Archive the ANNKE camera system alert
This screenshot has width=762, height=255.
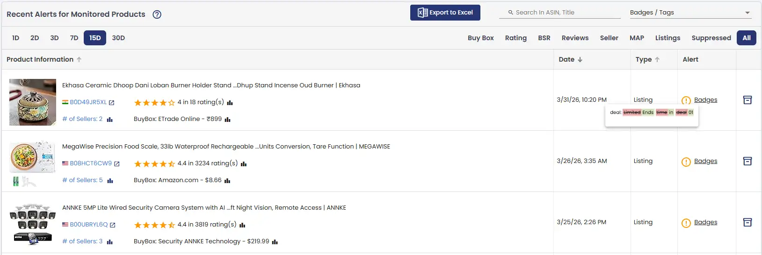pos(747,222)
